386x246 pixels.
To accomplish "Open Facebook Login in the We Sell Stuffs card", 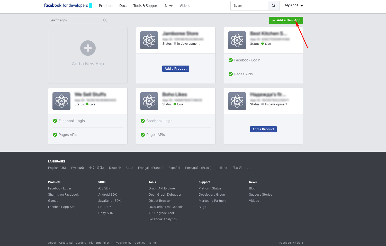I will coord(71,121).
